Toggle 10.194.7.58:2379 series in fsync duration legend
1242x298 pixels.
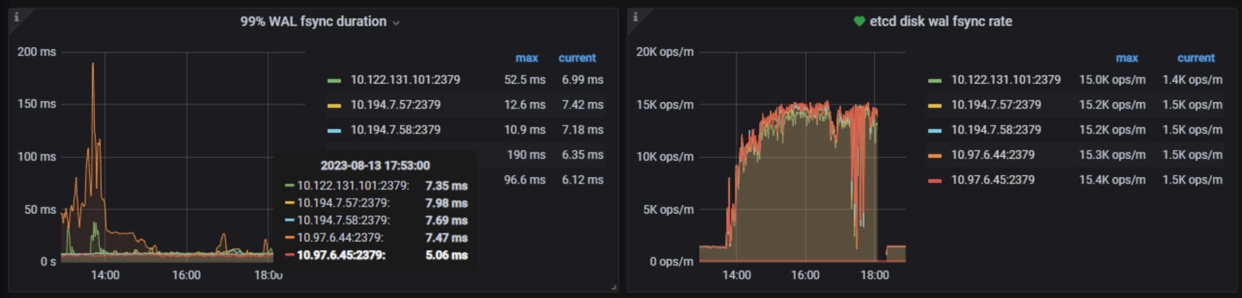coord(396,129)
